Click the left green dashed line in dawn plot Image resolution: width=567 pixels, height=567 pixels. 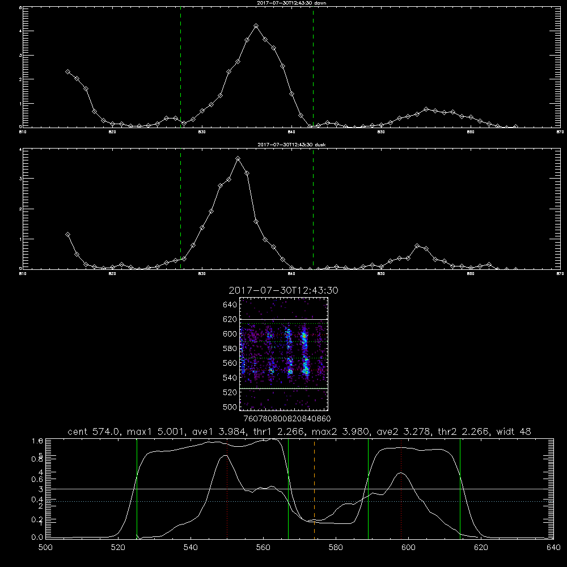pos(180,67)
